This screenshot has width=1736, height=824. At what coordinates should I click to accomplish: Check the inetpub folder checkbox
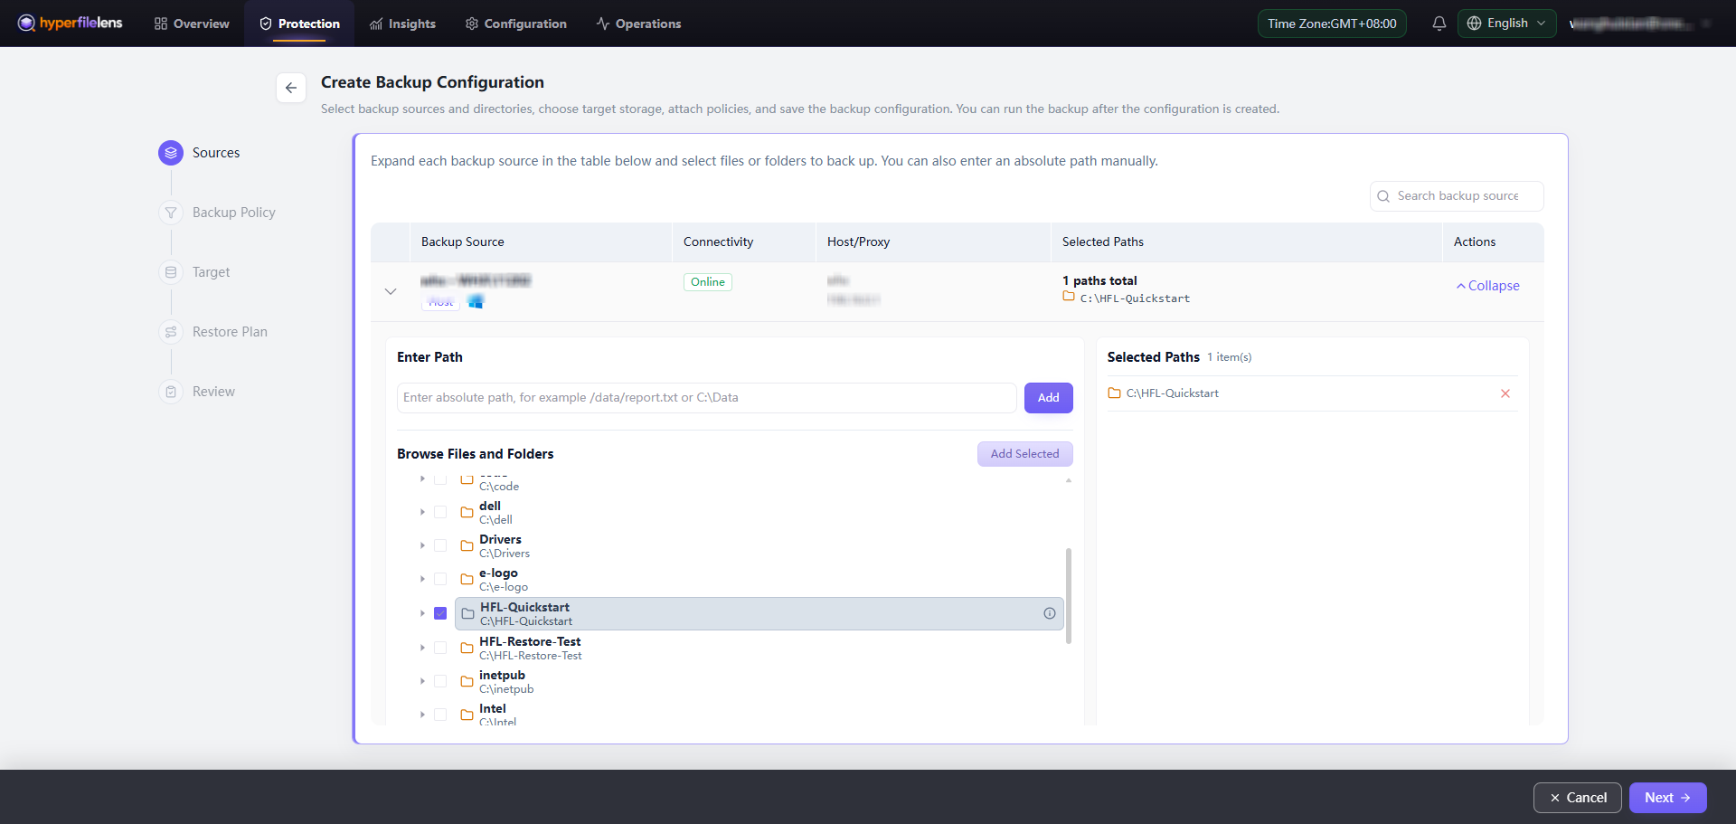tap(440, 681)
